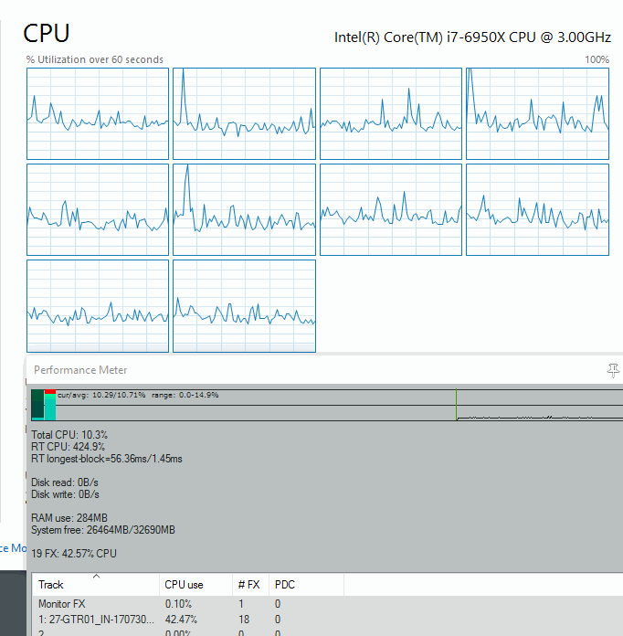The image size is (623, 636).
Task: Click the green and cyan CPU level bars
Action: tap(44, 405)
